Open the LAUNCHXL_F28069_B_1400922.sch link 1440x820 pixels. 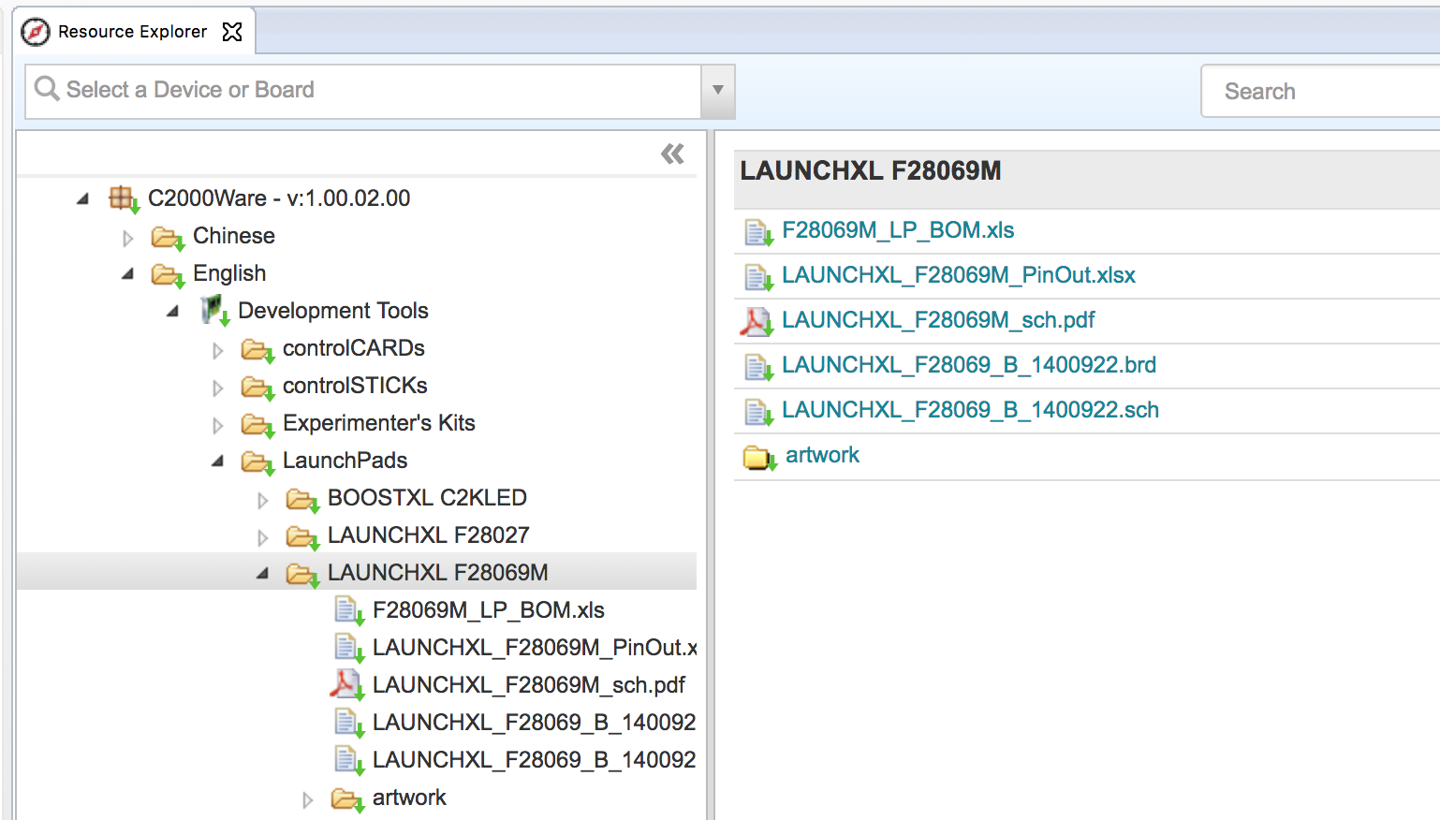click(970, 410)
